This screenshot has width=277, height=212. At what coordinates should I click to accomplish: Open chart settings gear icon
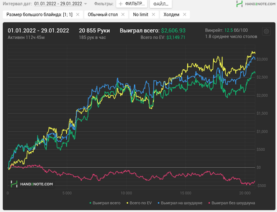tap(266, 31)
